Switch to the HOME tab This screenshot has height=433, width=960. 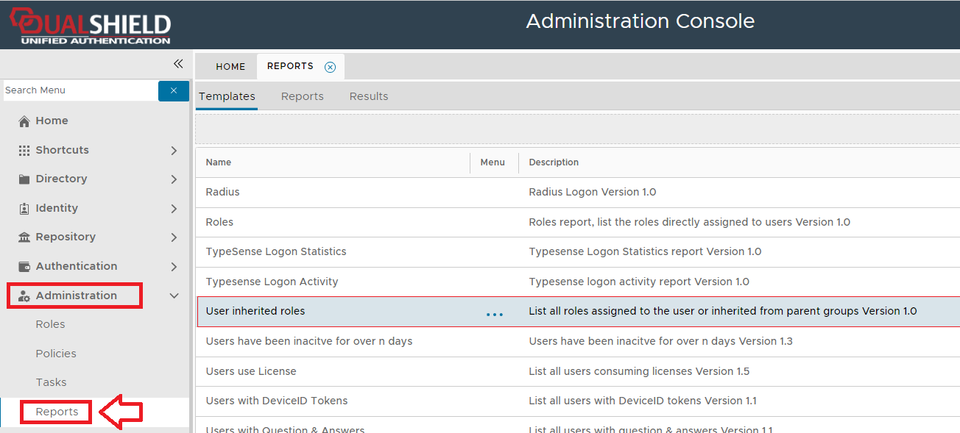230,67
